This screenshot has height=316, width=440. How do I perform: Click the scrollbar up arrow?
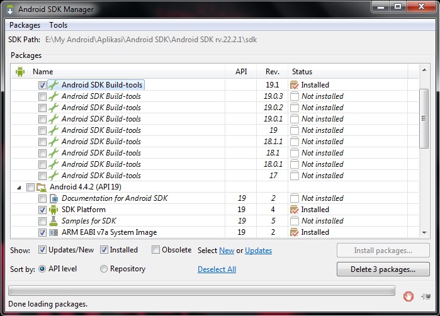(424, 70)
